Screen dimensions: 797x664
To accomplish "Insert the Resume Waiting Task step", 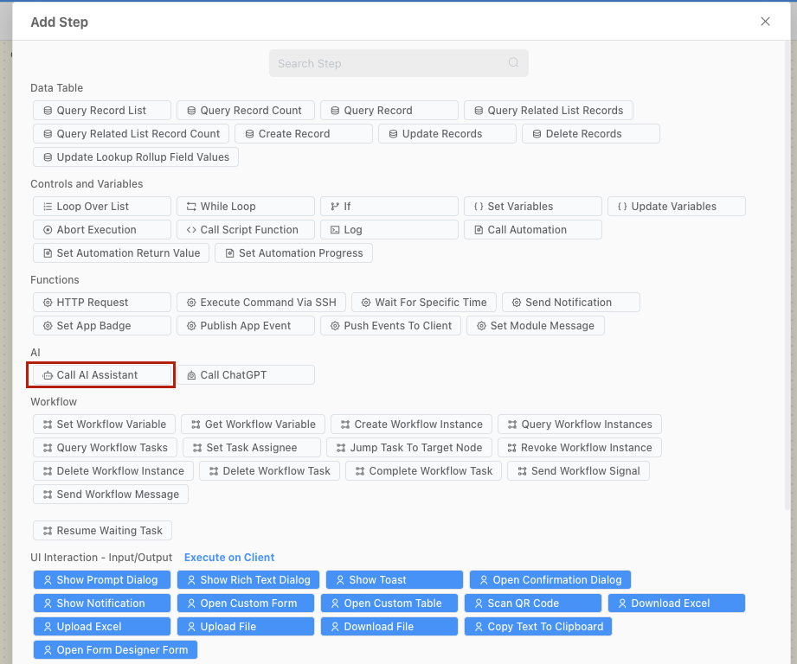I will pyautogui.click(x=102, y=531).
